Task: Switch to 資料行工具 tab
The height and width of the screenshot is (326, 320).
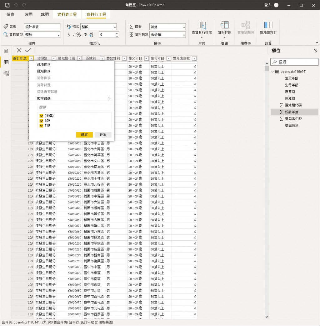Action: (96, 14)
